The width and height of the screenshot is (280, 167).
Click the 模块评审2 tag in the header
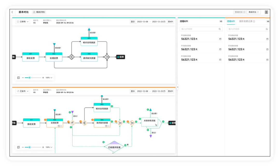point(39,12)
